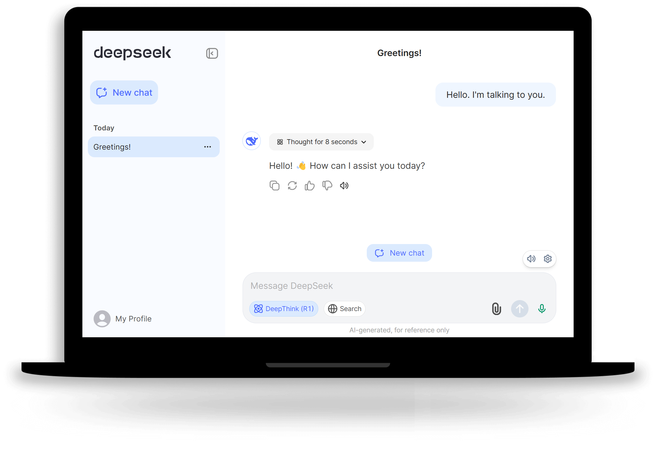Click the New chat button in main area
The image size is (656, 457).
[399, 252]
